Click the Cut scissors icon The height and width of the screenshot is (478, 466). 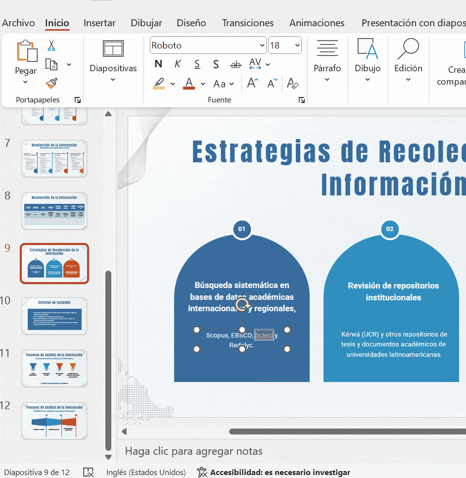pos(51,46)
